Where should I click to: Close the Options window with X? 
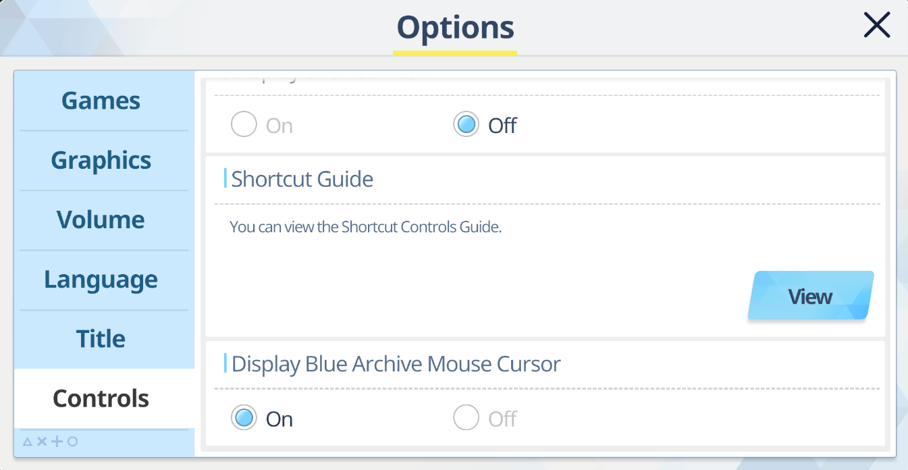pos(877,26)
